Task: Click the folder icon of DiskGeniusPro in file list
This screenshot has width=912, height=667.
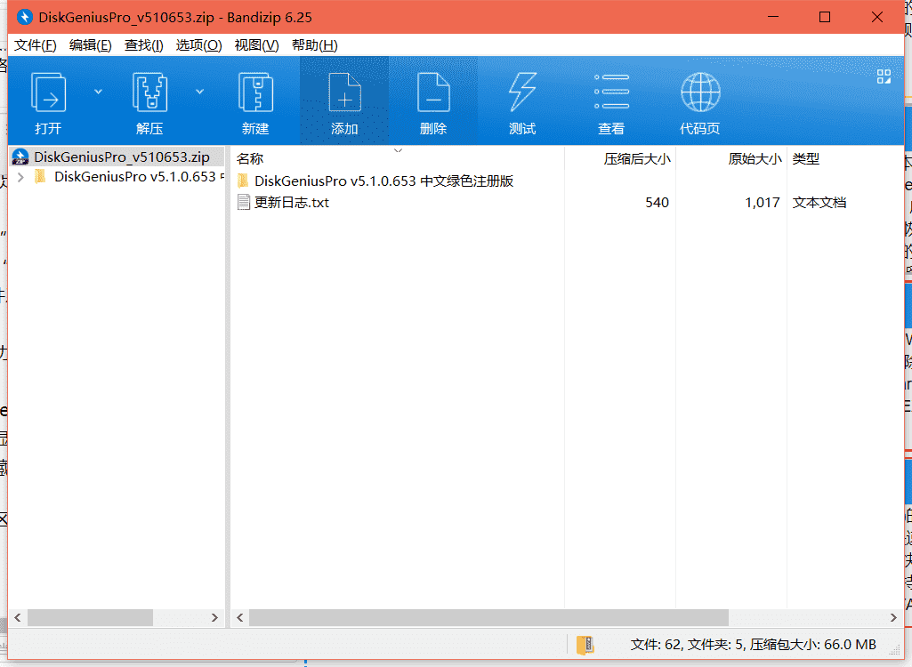Action: click(x=243, y=181)
